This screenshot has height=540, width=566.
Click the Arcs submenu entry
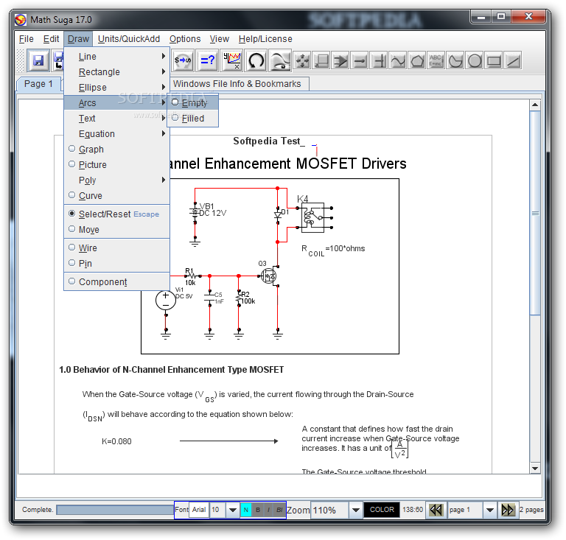[x=116, y=103]
